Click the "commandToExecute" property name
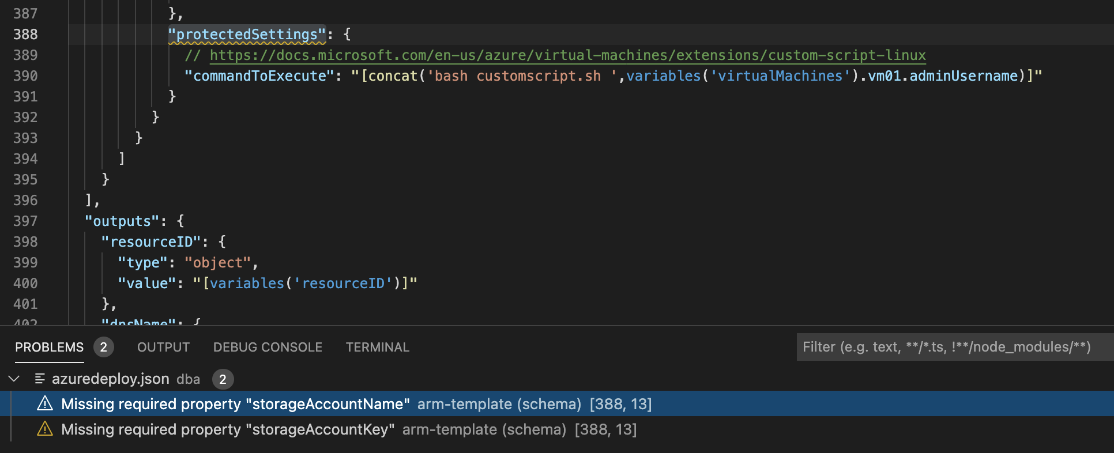 259,76
